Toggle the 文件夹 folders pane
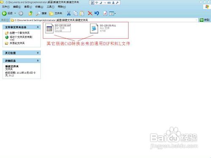211x158 pixels. (x=56, y=13)
